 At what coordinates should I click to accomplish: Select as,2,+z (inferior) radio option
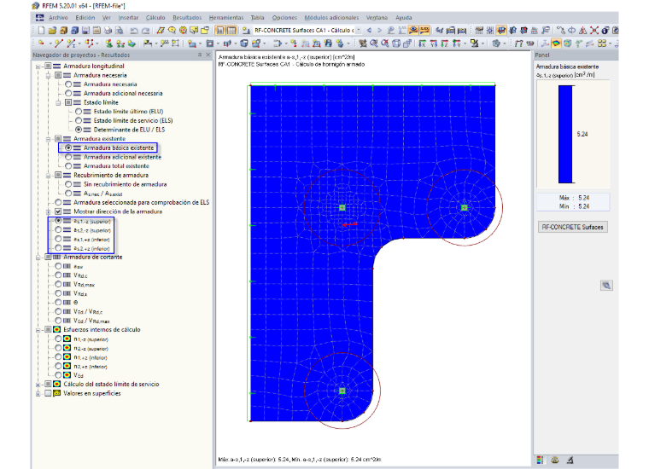tap(58, 248)
